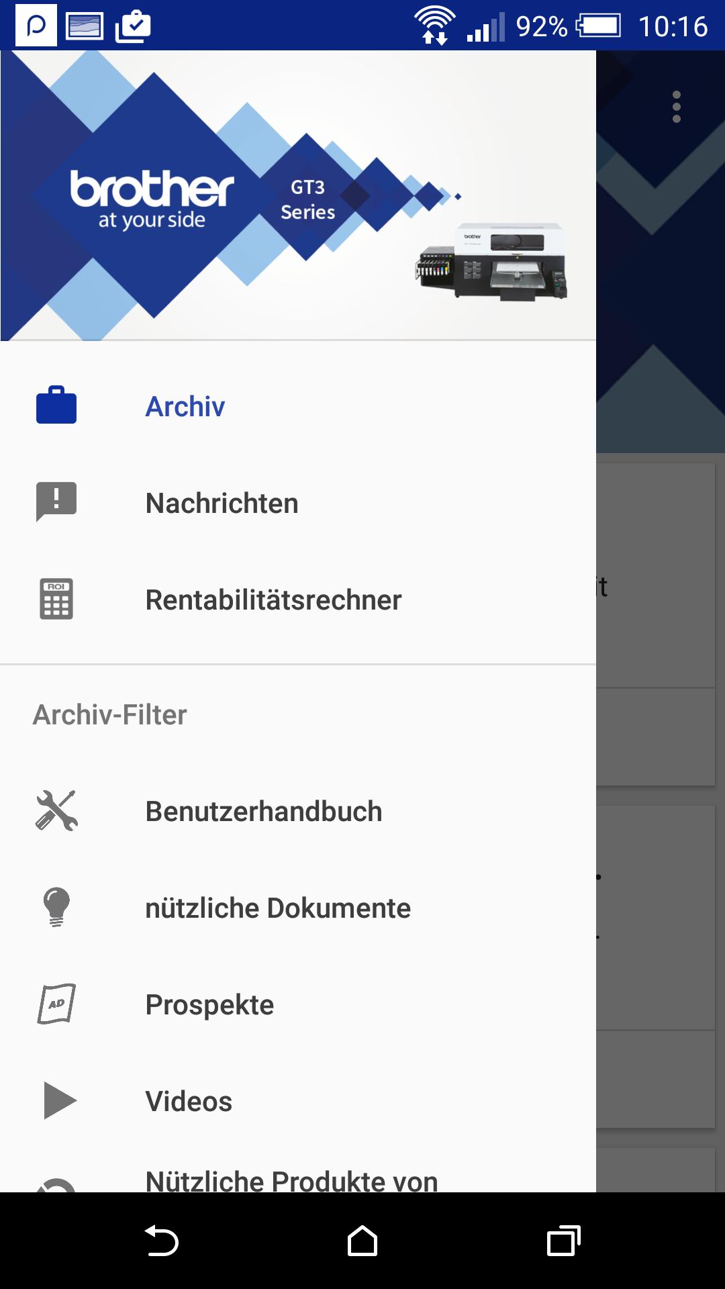
Task: Open the three-dot overflow menu
Action: [x=677, y=107]
